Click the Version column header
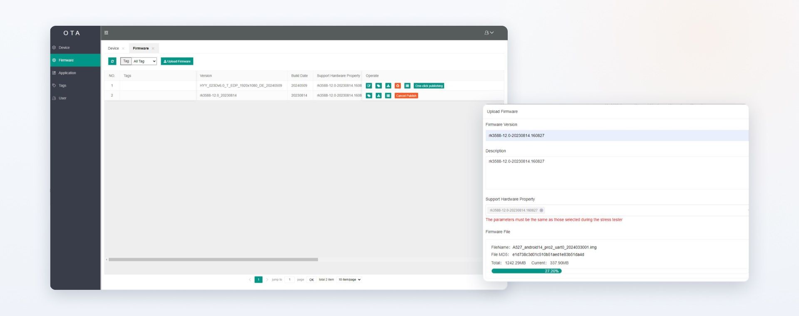This screenshot has height=316, width=799. point(206,76)
